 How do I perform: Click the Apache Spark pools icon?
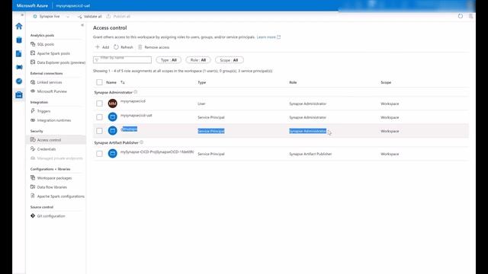(33, 53)
